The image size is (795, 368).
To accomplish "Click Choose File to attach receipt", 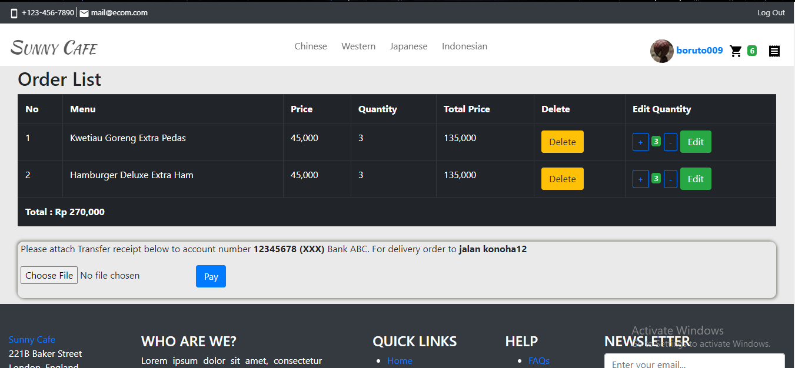I will [x=49, y=275].
